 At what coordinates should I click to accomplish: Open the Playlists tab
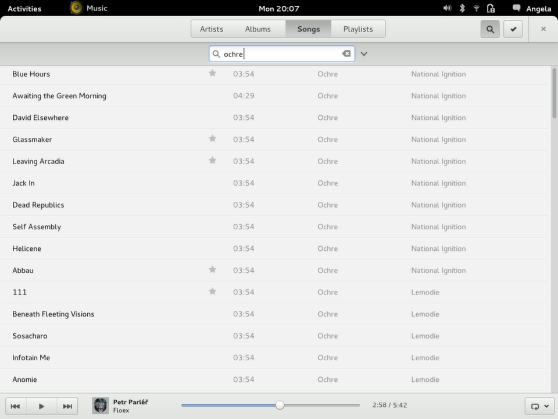pyautogui.click(x=358, y=29)
